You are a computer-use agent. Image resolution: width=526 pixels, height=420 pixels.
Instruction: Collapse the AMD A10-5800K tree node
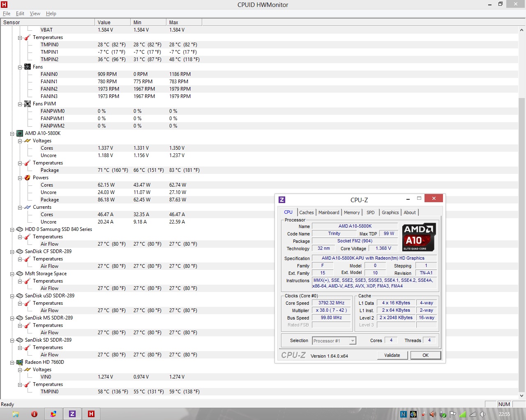[x=12, y=134]
